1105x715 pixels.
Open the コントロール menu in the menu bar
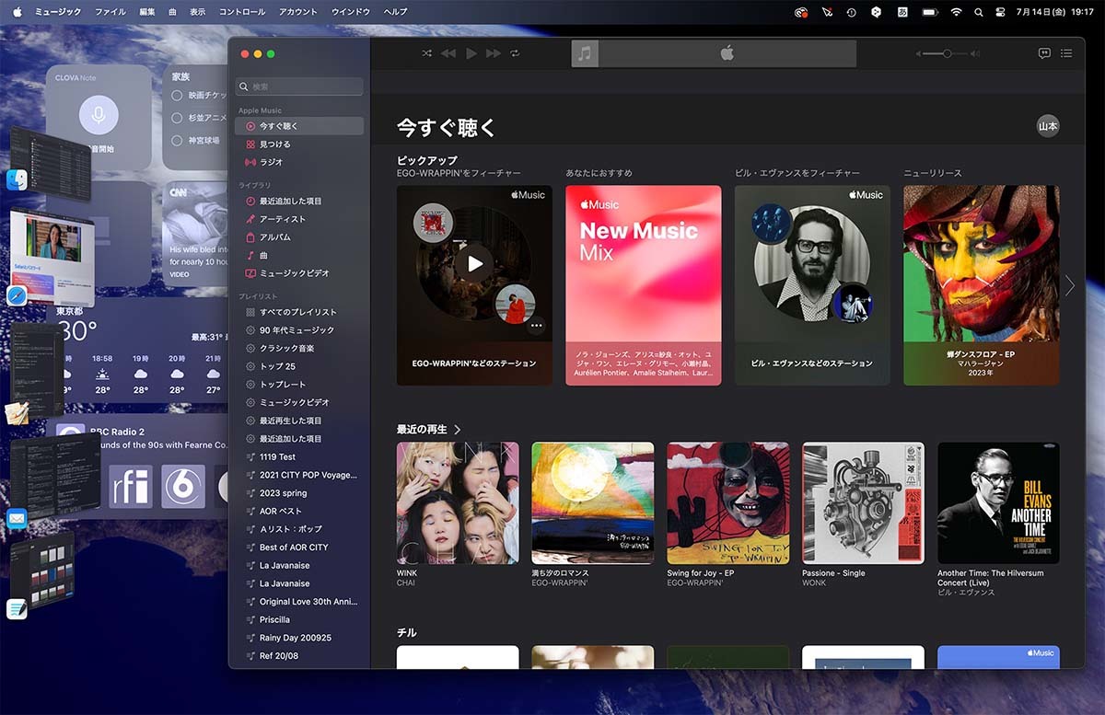click(242, 12)
